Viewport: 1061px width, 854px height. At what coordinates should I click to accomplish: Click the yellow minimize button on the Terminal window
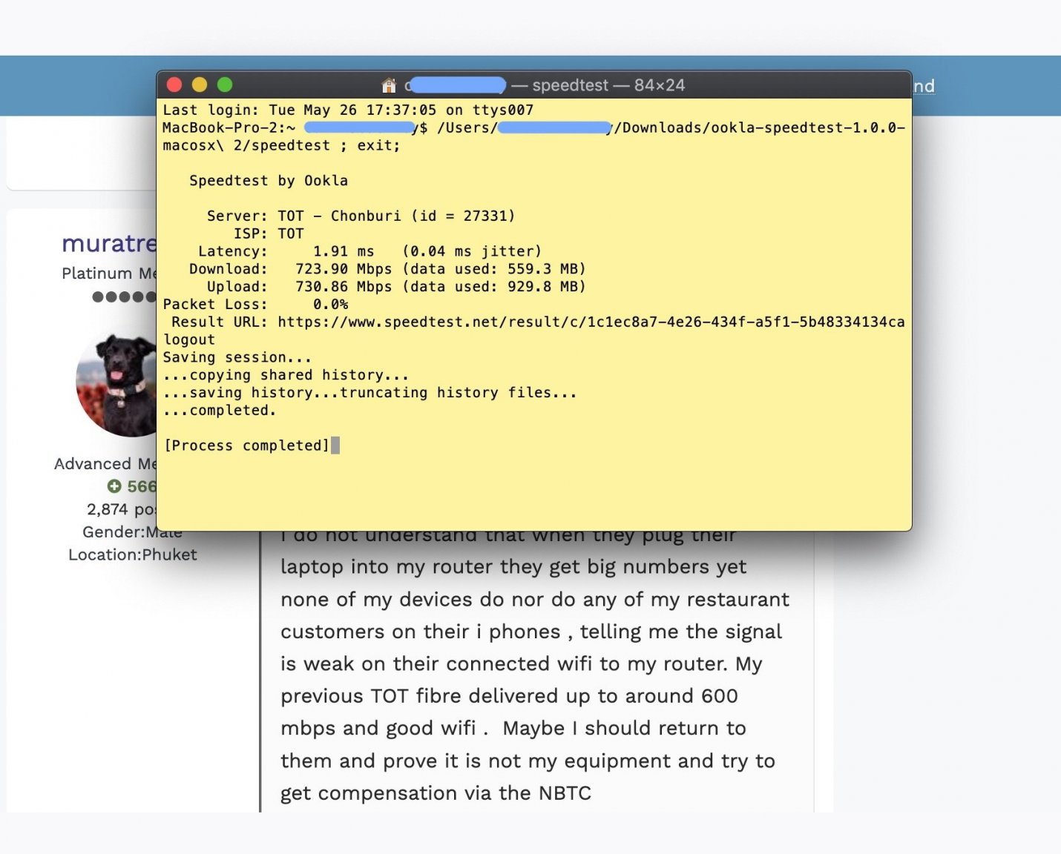pyautogui.click(x=199, y=85)
